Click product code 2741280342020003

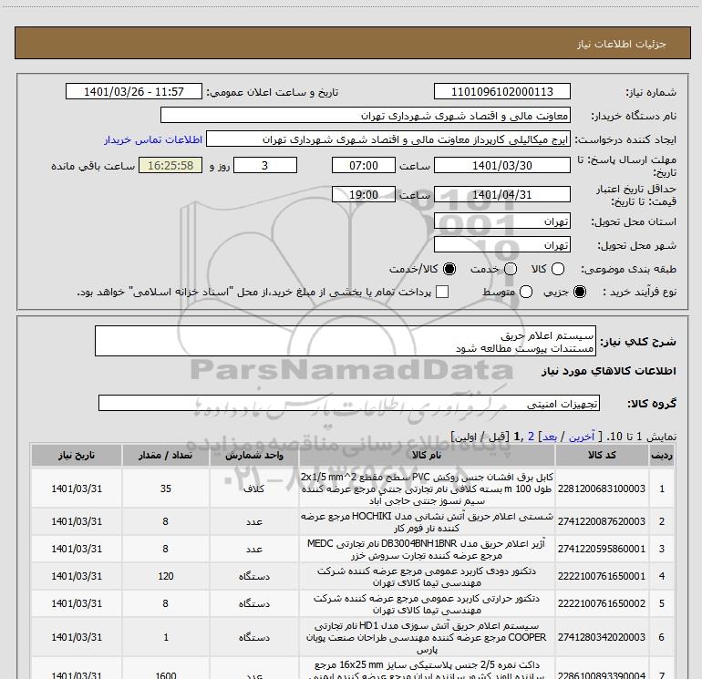pyautogui.click(x=602, y=637)
